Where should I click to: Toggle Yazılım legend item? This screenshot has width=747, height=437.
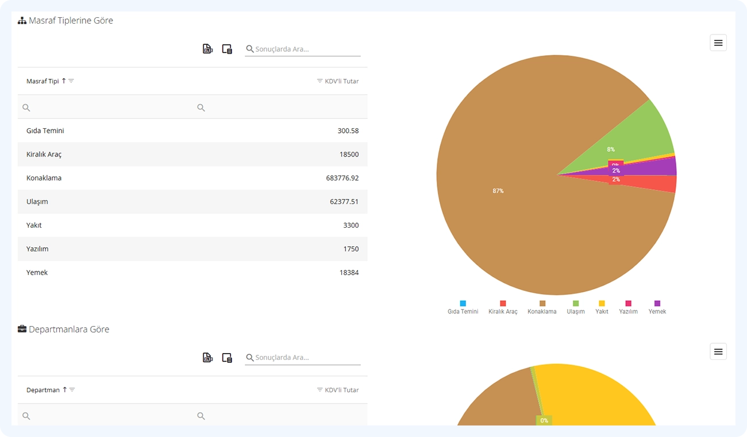[628, 307]
